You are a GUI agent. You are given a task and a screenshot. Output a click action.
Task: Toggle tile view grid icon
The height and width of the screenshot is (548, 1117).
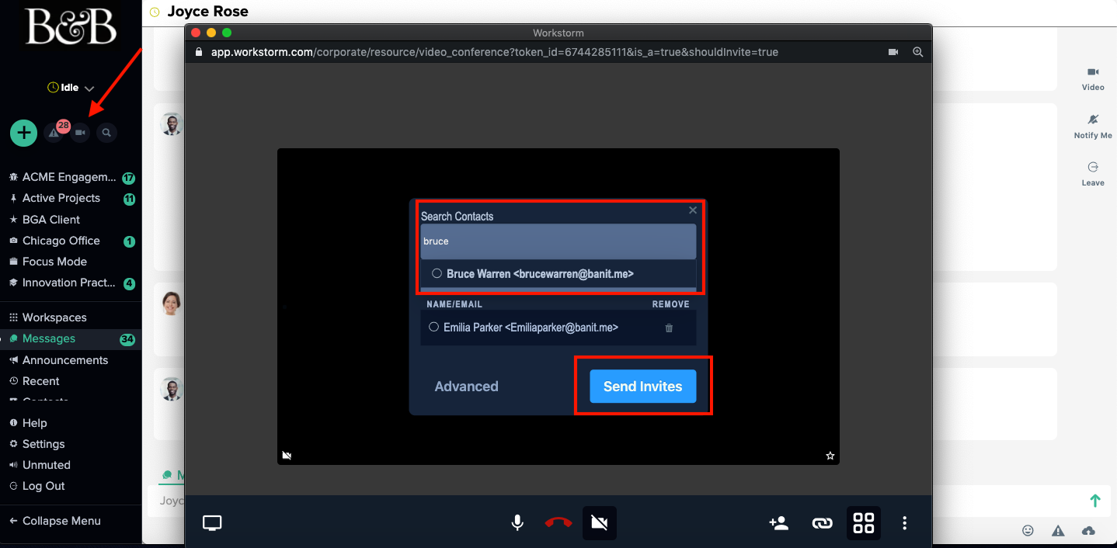864,523
